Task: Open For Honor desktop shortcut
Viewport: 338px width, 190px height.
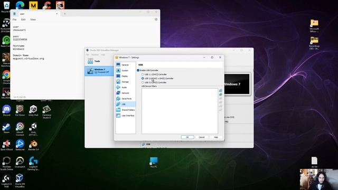Action: pos(20,110)
